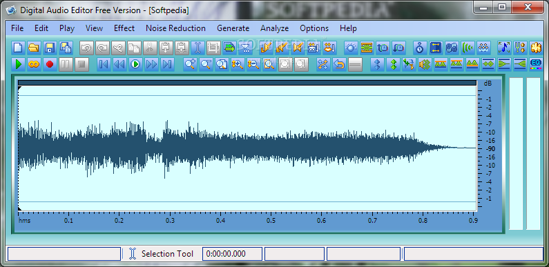Open the Generate menu
Viewport: 549px width, 267px height.
[233, 28]
